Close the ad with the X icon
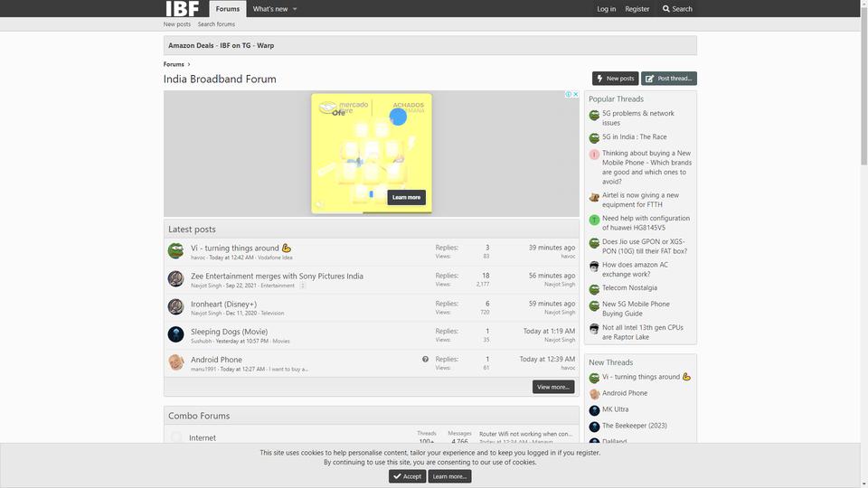868x488 pixels. 576,94
